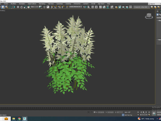Step to the next frame
Screen dimensions: 161x121
click(x=146, y=112)
